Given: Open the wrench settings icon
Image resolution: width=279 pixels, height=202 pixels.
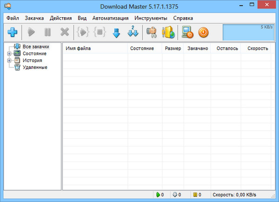Looking at the screenshot, I should coord(151,33).
